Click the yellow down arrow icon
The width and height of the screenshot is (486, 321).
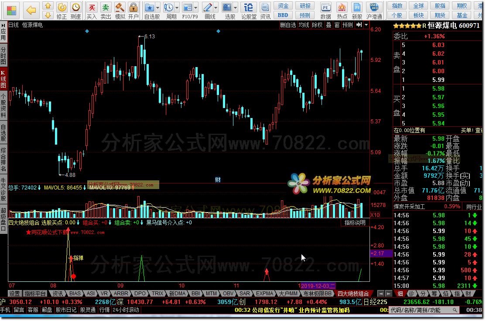(48, 15)
